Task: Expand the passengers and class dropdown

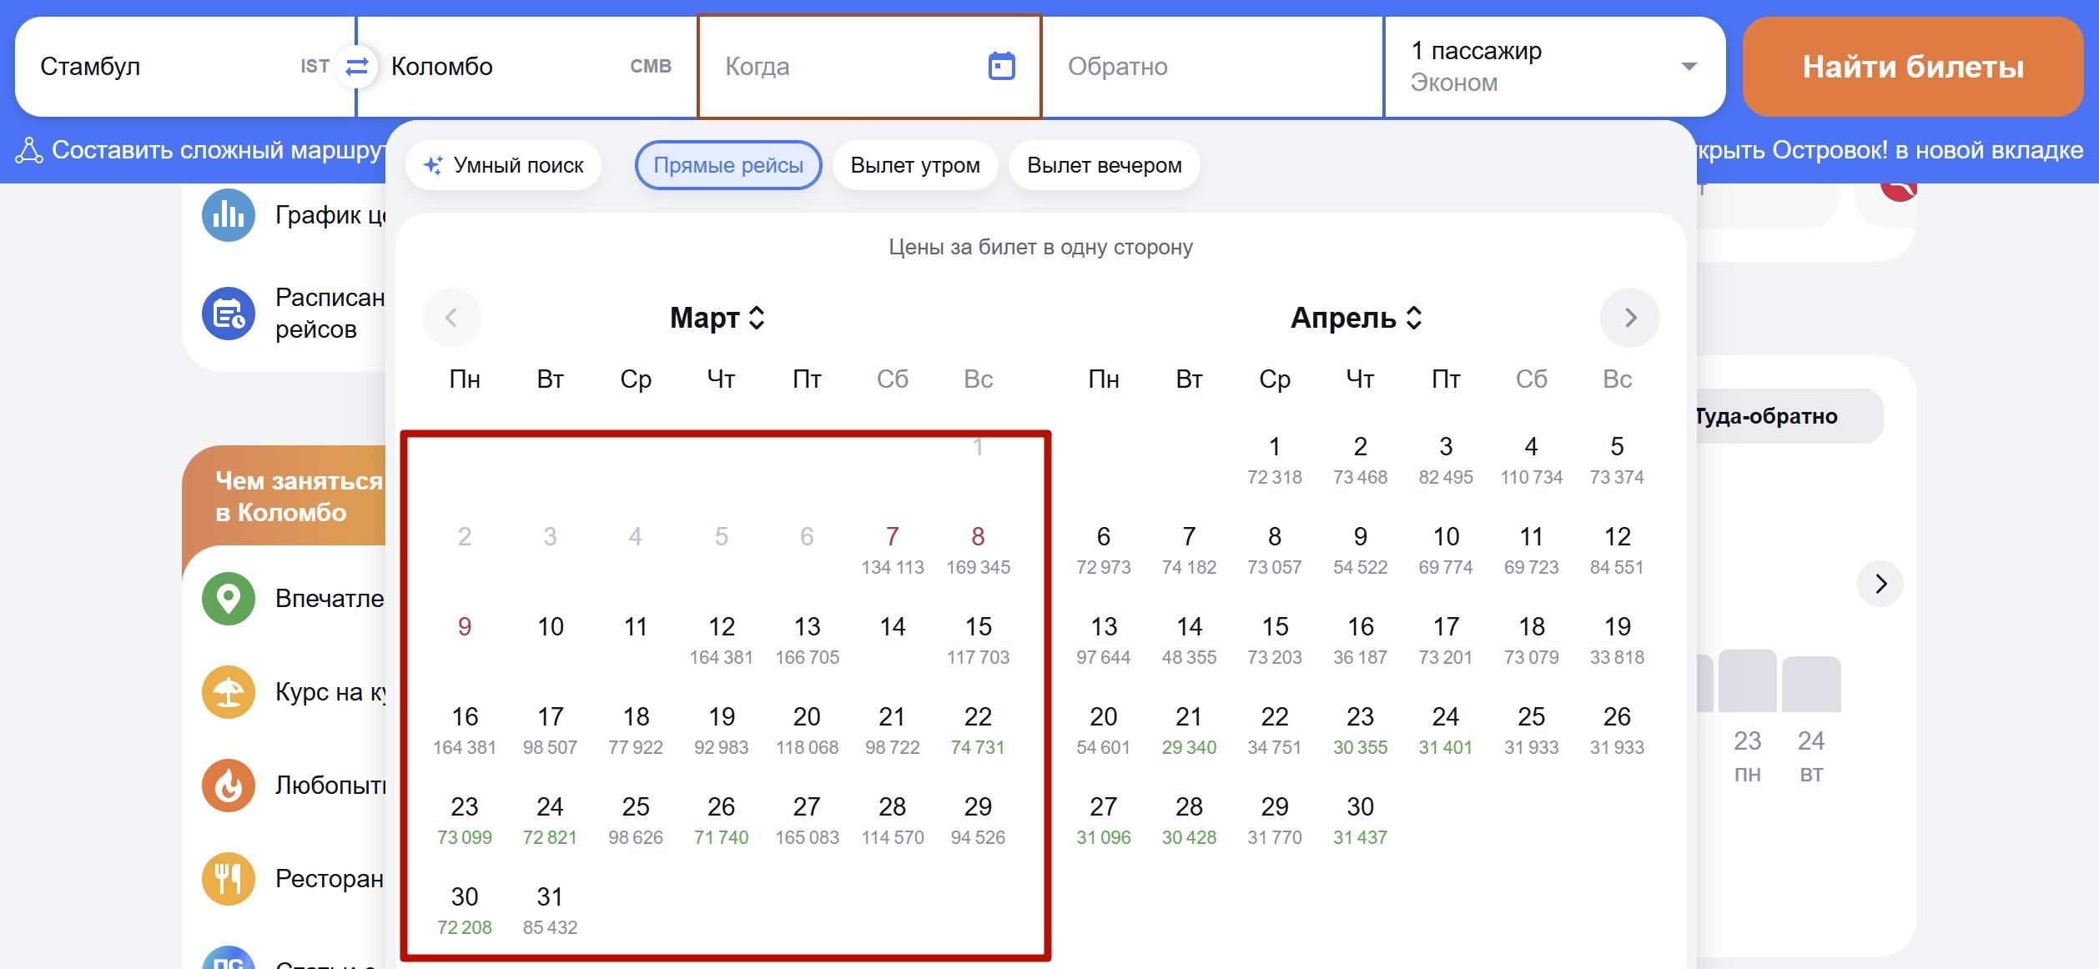Action: point(1689,66)
